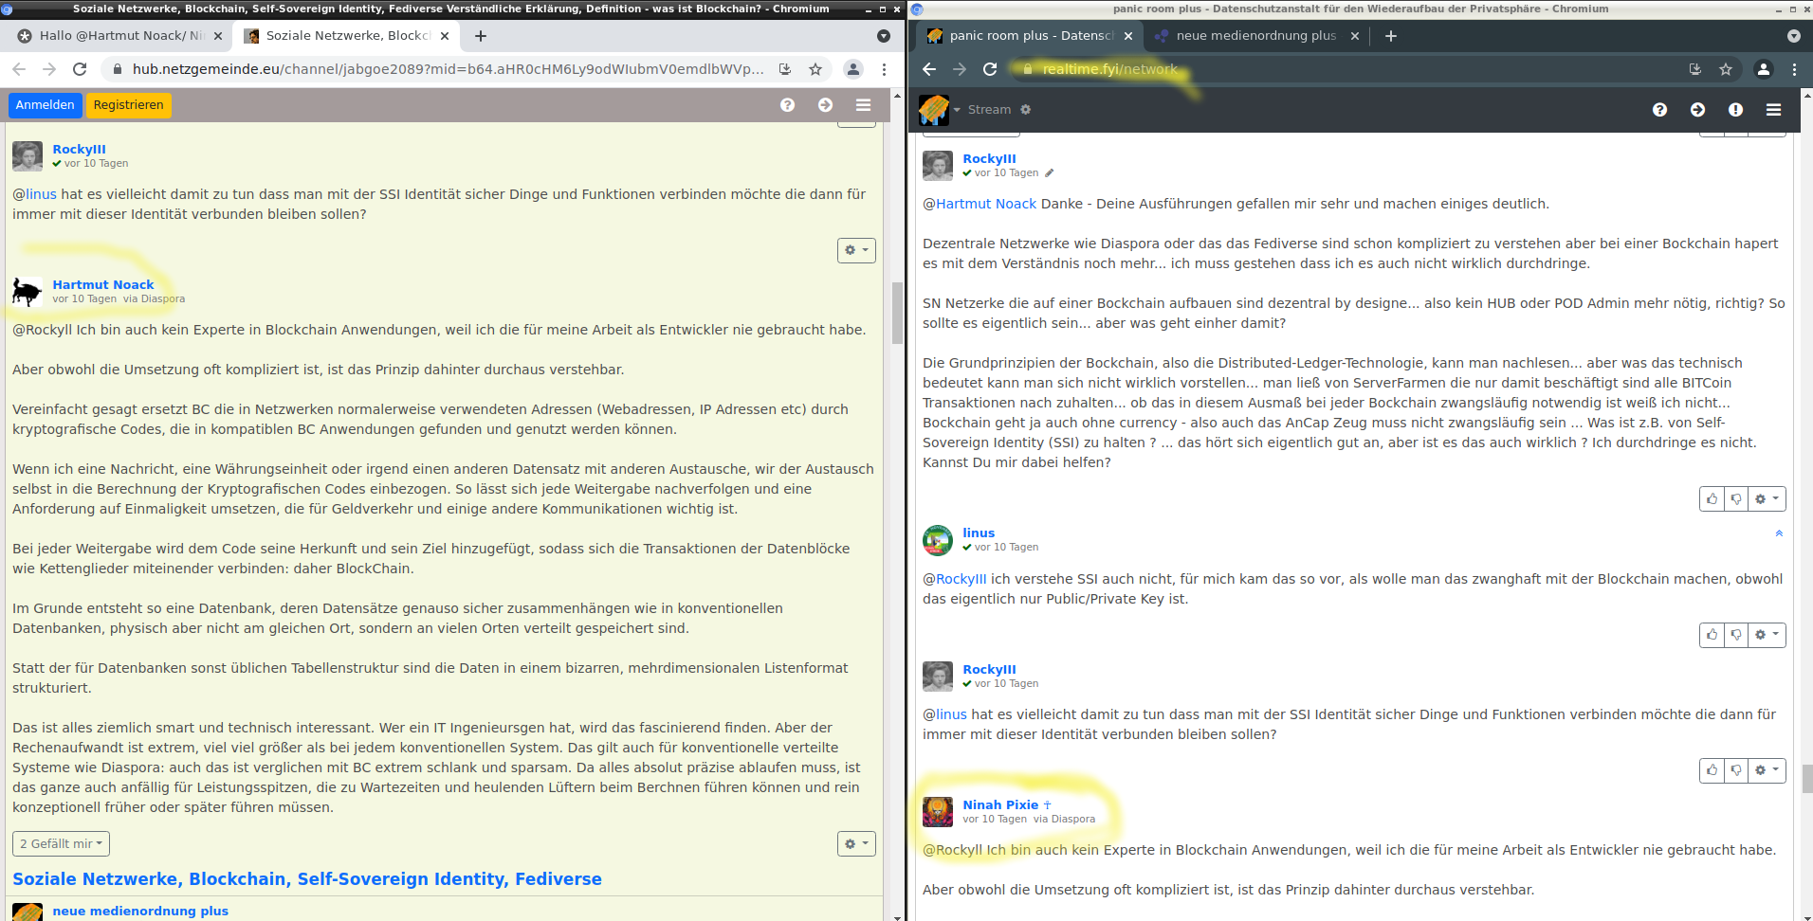The width and height of the screenshot is (1813, 921).
Task: Reload the hub.netzgemeinde.eu page
Action: coord(80,69)
